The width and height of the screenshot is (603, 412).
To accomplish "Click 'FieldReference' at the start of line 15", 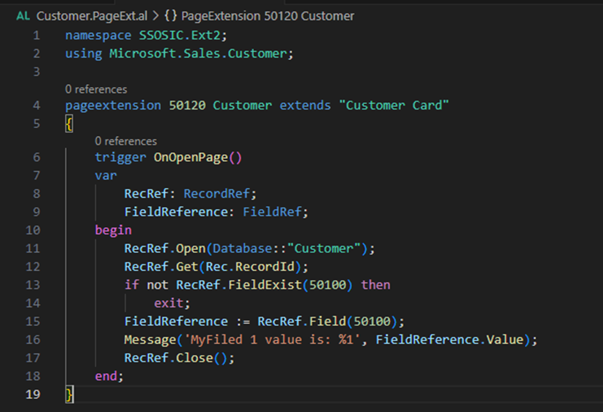I will (176, 322).
